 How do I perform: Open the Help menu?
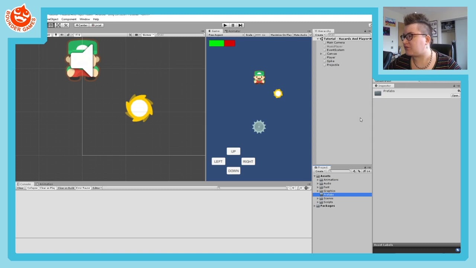pos(96,19)
